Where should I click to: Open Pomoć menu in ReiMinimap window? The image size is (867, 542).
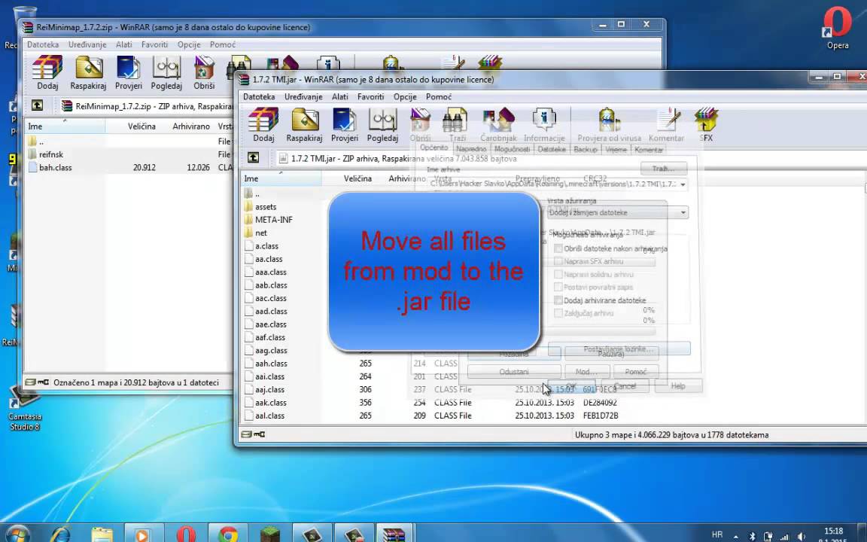click(223, 45)
